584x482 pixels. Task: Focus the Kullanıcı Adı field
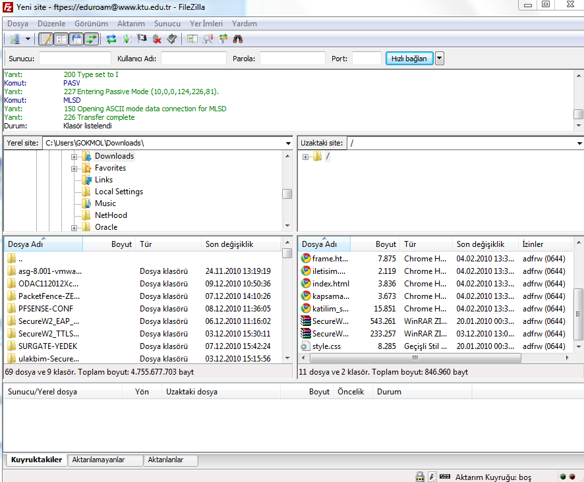pos(194,59)
